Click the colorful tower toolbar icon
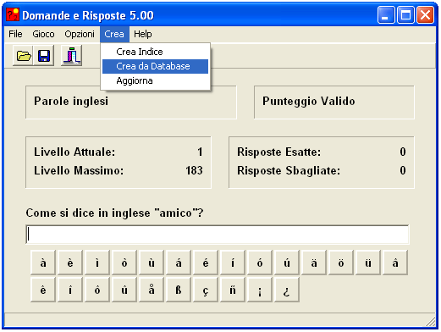Image resolution: width=441 pixels, height=332 pixels. pyautogui.click(x=72, y=56)
